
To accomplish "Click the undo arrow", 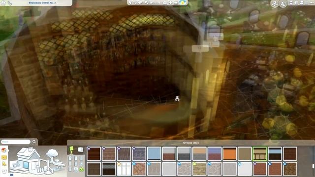I will pyautogui.click(x=152, y=2).
